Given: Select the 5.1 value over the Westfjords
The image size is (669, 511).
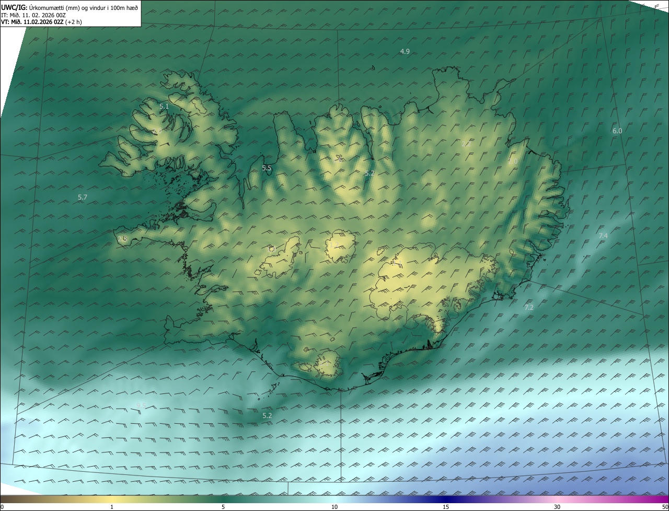Looking at the screenshot, I should 164,106.
